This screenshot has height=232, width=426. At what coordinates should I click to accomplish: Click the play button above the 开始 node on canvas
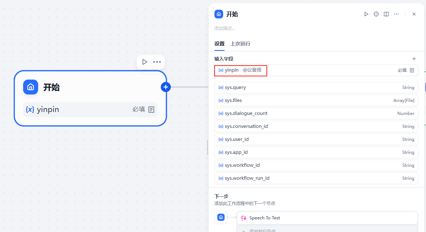tap(145, 62)
